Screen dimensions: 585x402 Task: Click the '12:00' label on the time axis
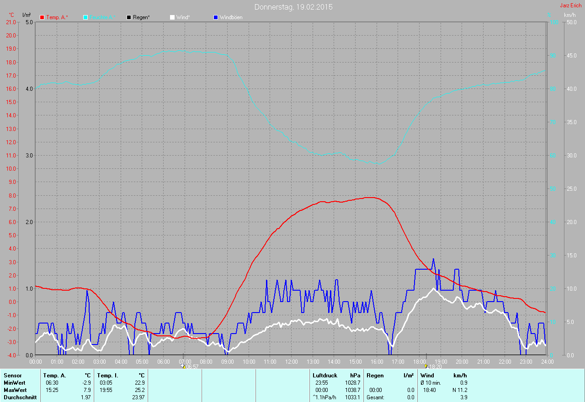(x=291, y=361)
